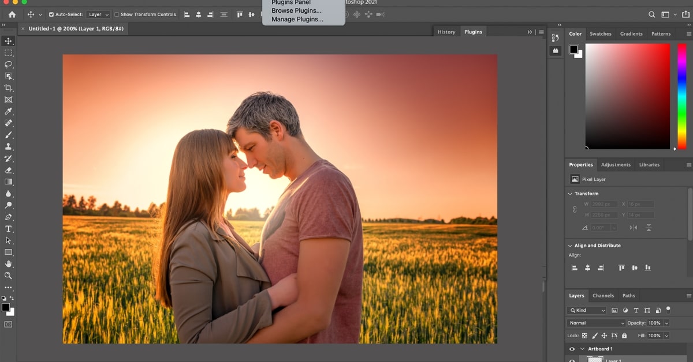The height and width of the screenshot is (362, 693).
Task: Select the Rectangular Marquee tool
Action: point(8,53)
